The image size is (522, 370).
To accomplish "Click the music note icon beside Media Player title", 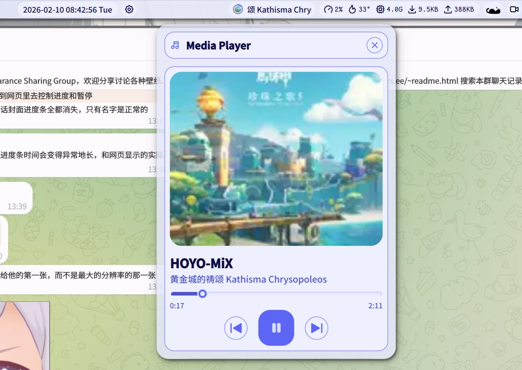I will point(175,45).
